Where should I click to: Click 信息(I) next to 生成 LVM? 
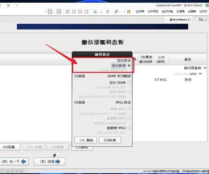pos(80,103)
